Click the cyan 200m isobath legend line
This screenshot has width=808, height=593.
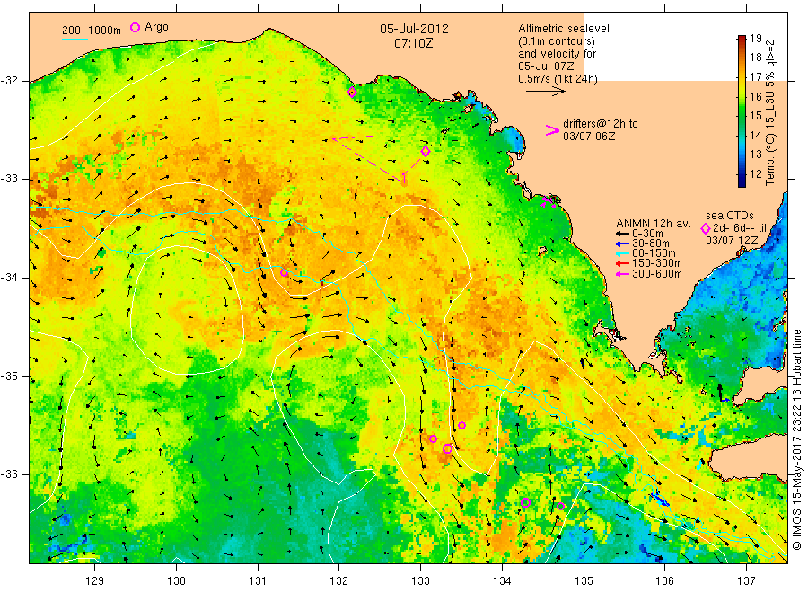coord(75,39)
